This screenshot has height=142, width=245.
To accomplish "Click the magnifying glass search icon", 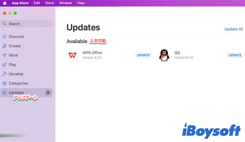I will click(x=4, y=24).
